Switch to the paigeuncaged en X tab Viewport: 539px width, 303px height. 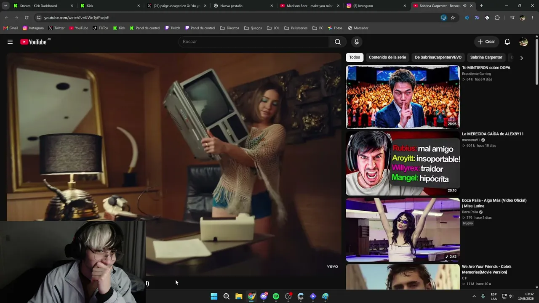(x=176, y=6)
